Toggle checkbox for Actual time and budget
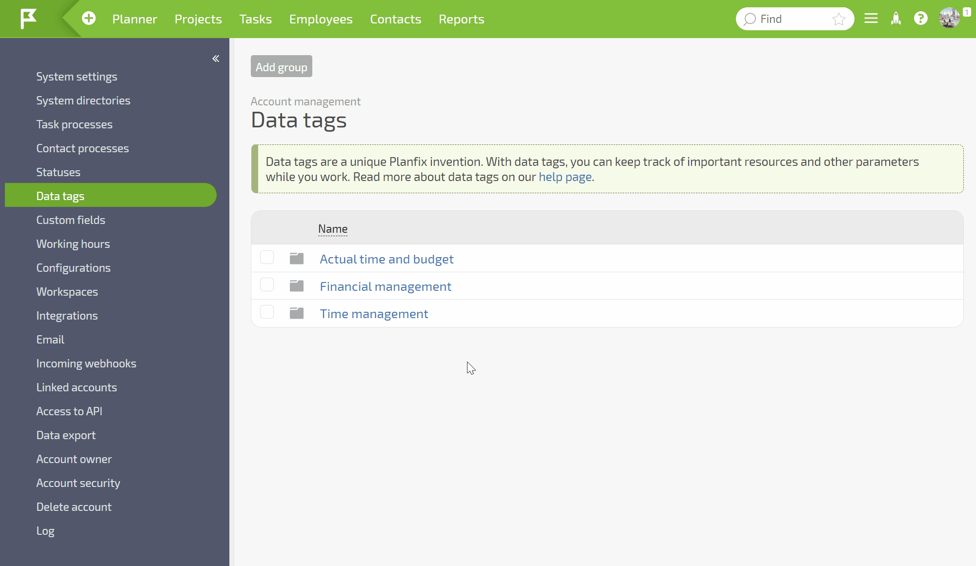 (266, 258)
